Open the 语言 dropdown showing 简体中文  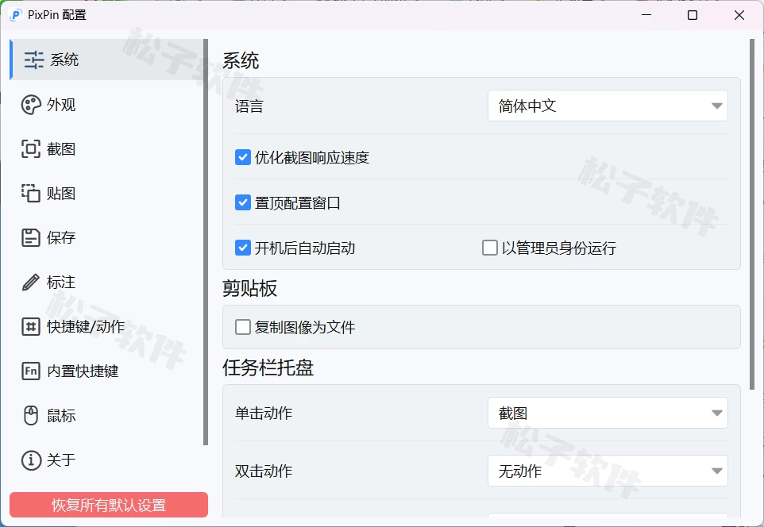(x=608, y=106)
